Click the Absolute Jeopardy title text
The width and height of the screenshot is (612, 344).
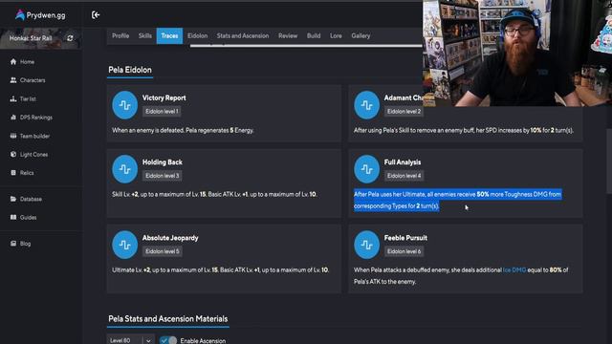(170, 238)
